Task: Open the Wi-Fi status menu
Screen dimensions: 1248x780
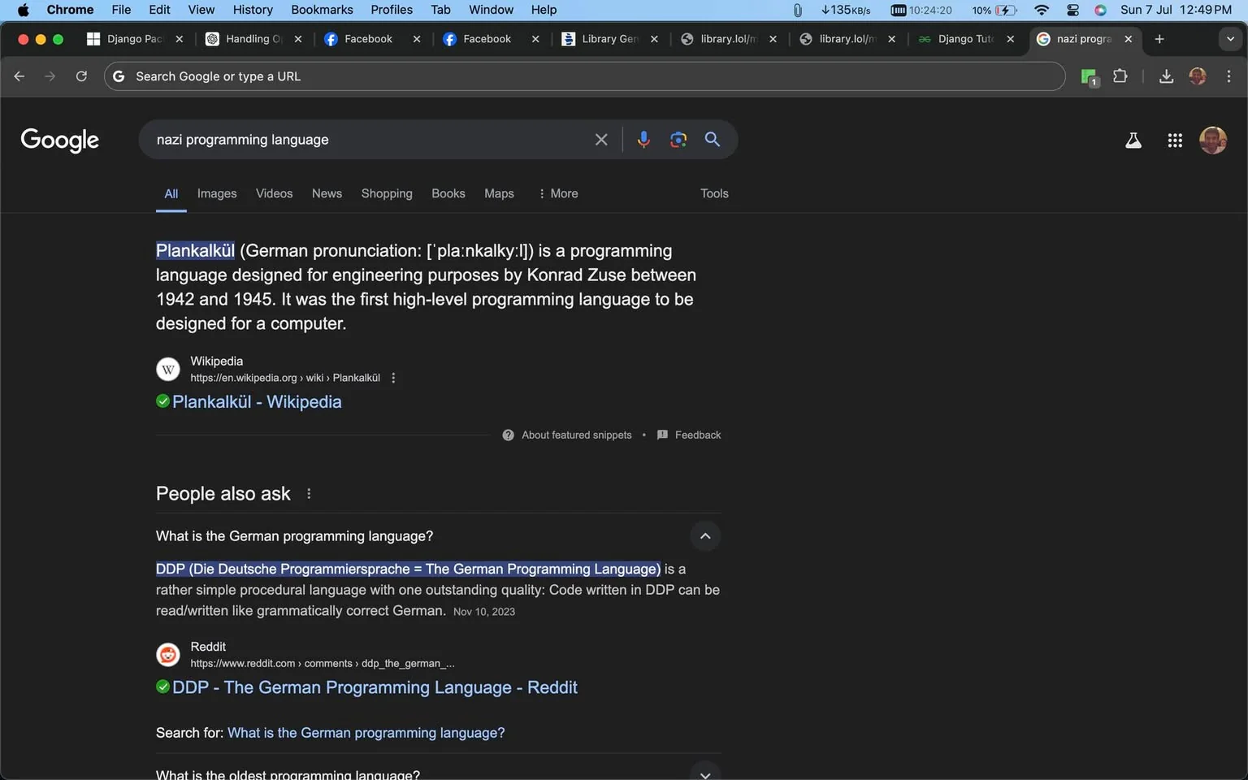Action: pyautogui.click(x=1042, y=10)
